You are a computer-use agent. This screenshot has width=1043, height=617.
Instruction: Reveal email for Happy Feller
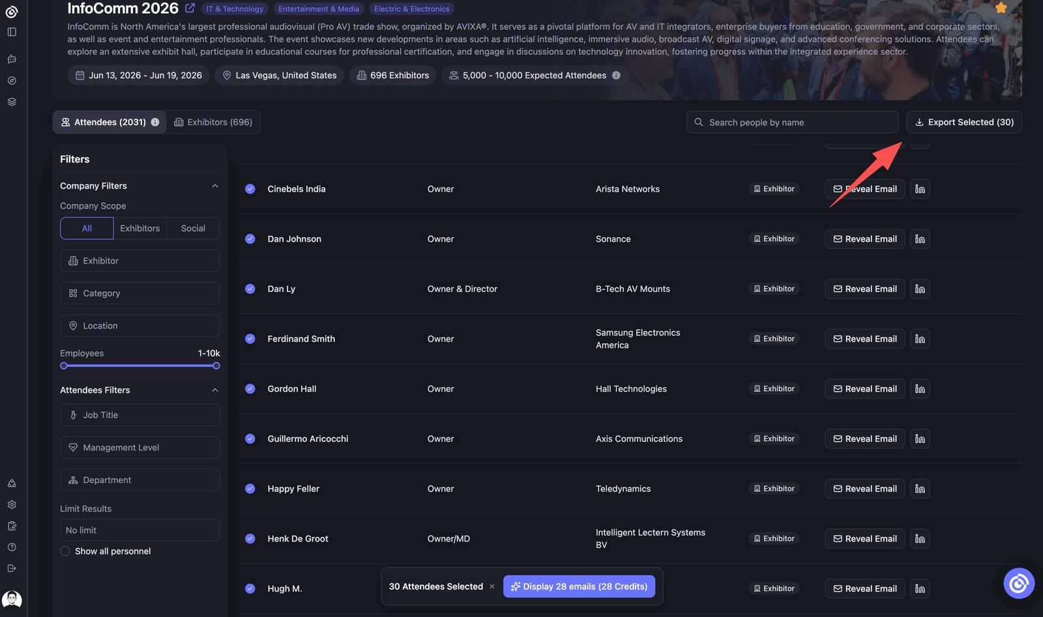click(864, 489)
